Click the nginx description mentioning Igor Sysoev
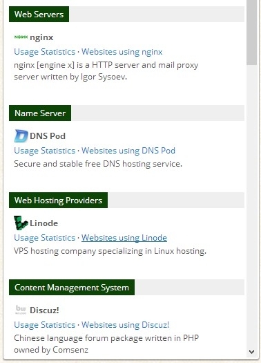The image size is (261, 363). pos(106,71)
